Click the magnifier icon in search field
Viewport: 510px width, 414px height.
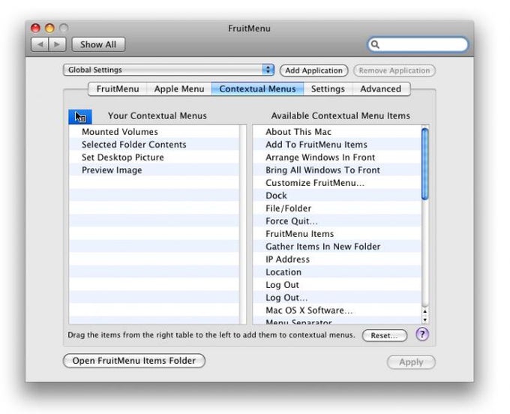point(375,44)
